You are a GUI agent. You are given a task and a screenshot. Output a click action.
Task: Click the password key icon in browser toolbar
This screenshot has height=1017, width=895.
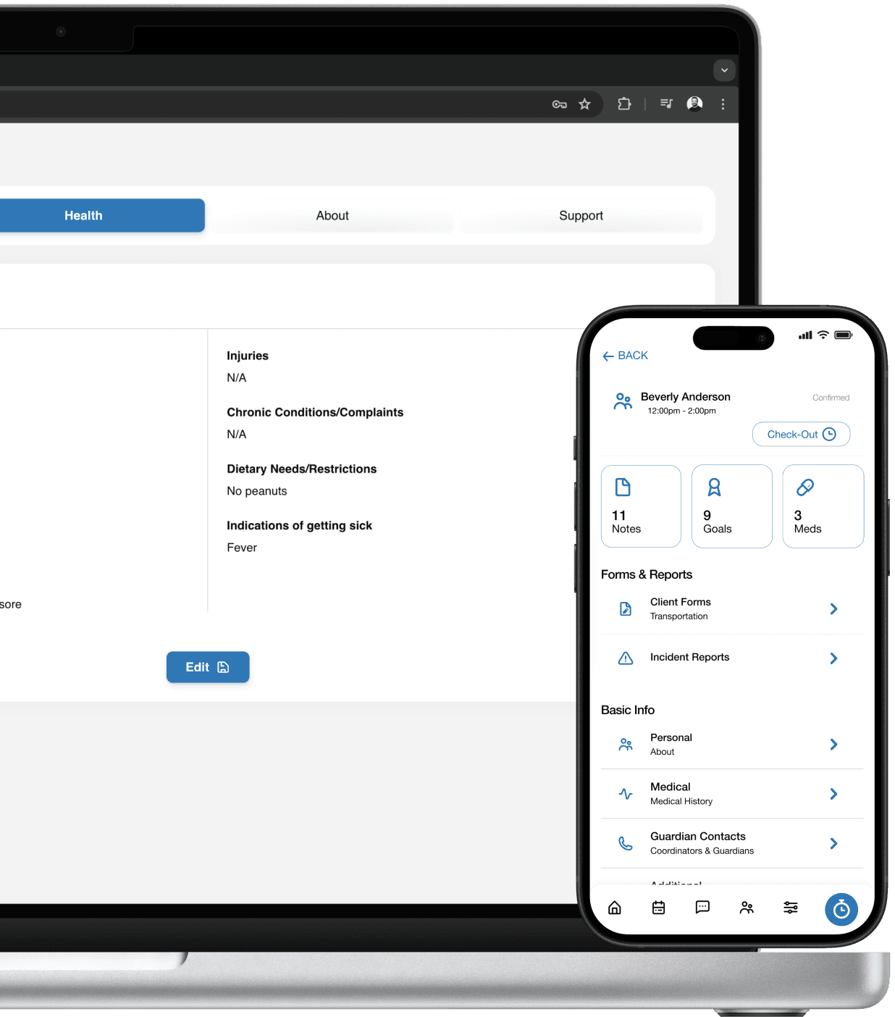559,104
